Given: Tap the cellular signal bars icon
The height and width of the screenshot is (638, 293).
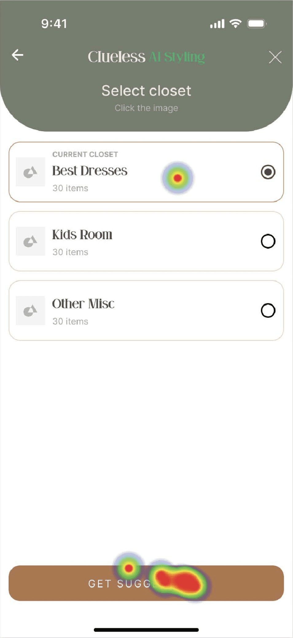Looking at the screenshot, I should pyautogui.click(x=217, y=24).
